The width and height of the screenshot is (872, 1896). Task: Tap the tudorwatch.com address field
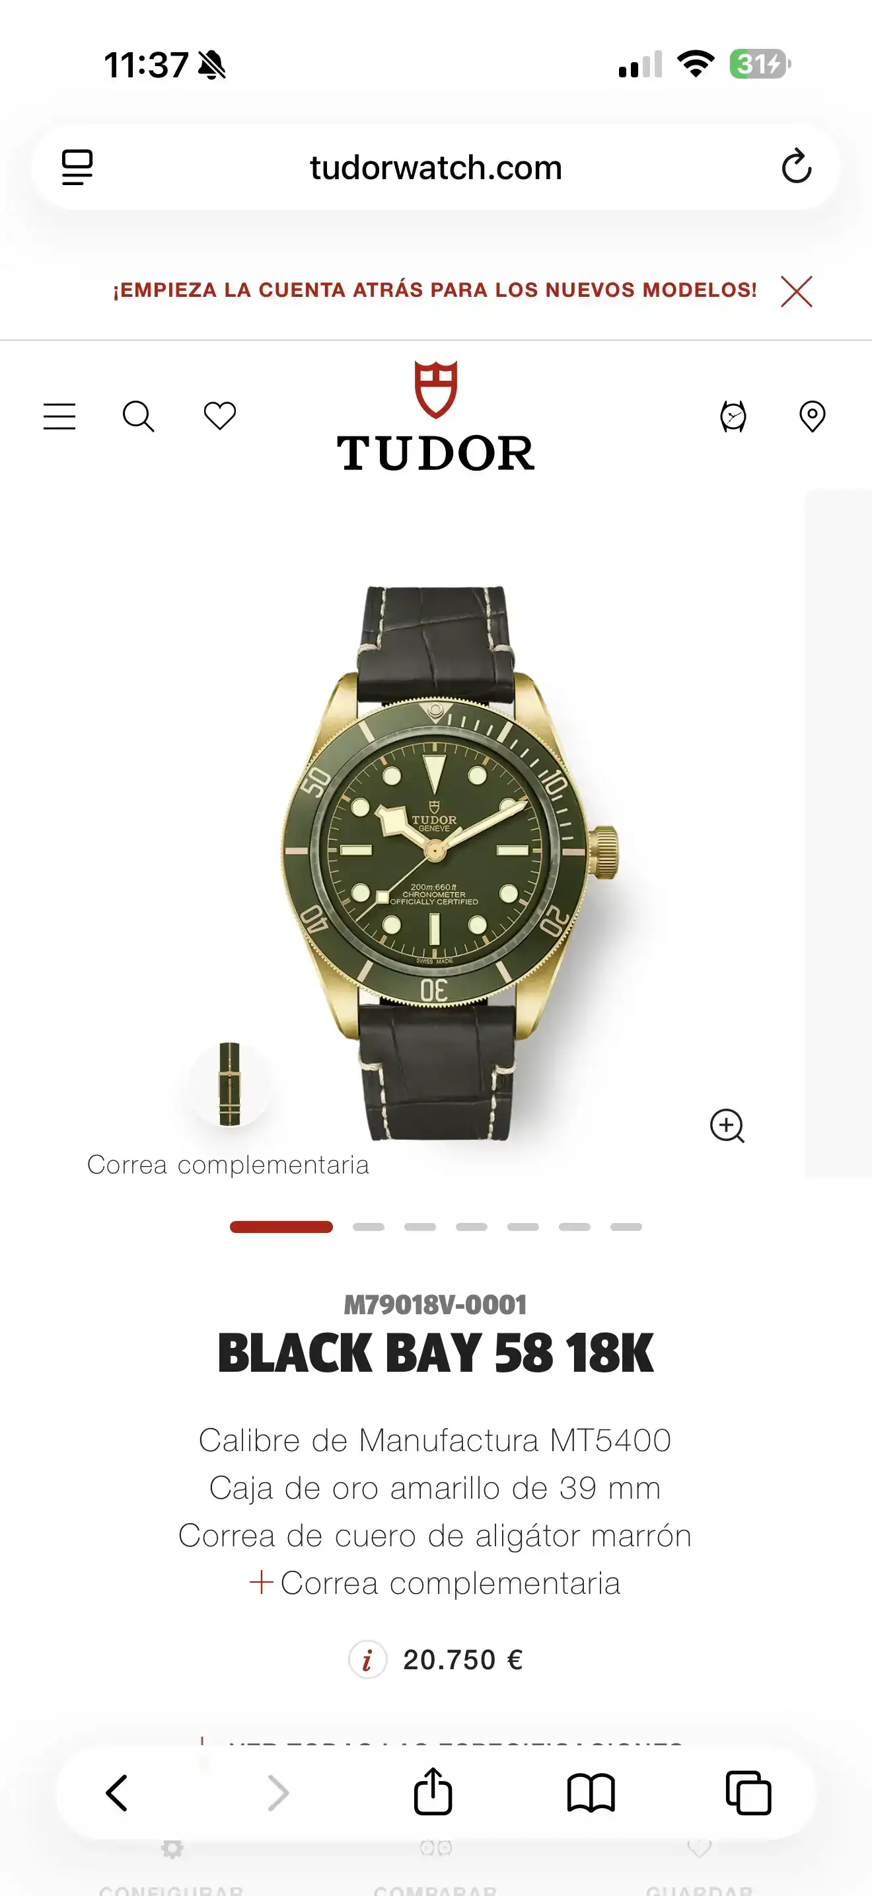(x=435, y=167)
